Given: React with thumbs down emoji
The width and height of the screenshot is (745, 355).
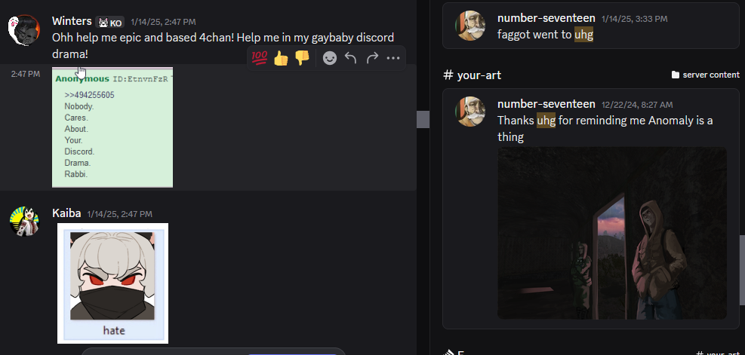Looking at the screenshot, I should (x=302, y=58).
